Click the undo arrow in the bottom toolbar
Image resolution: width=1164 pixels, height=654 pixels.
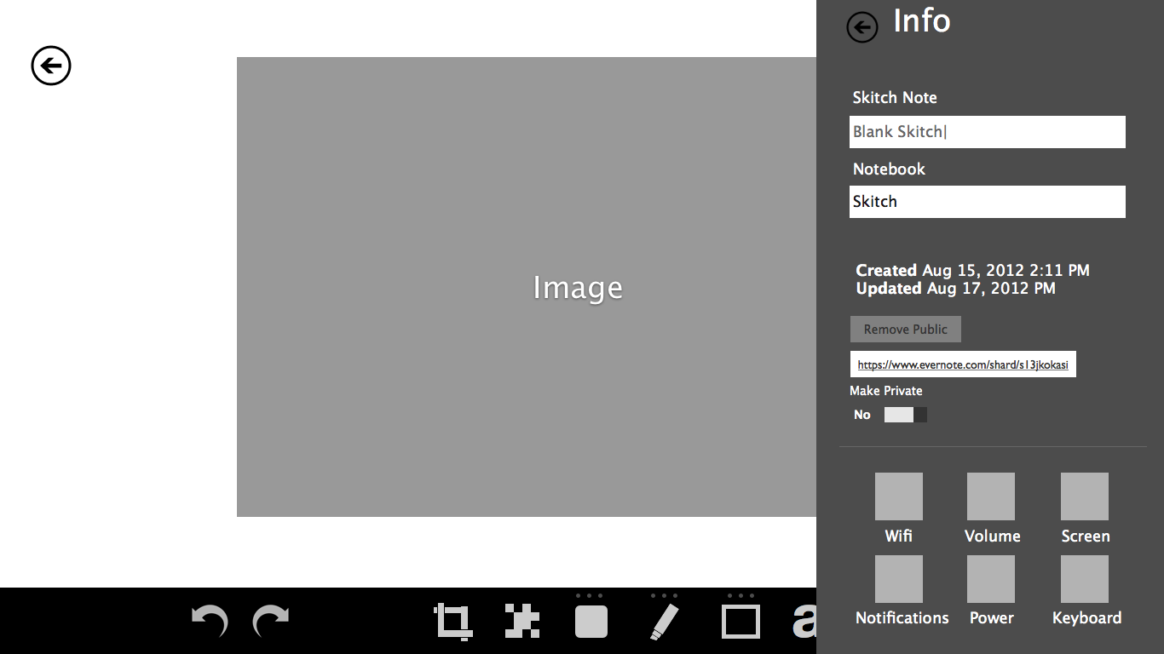tap(210, 621)
